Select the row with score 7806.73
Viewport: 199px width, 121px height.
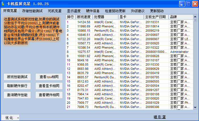(x=129, y=107)
